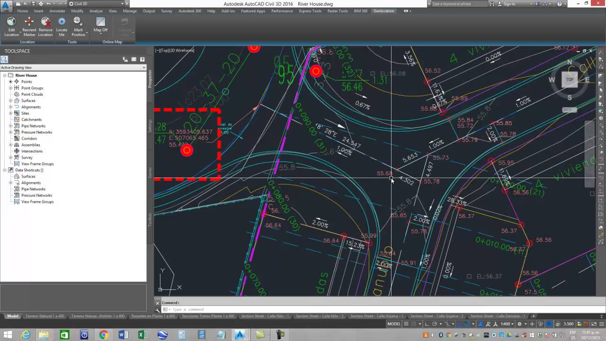Close the command line with its X
The height and width of the screenshot is (341, 606).
pyautogui.click(x=158, y=303)
